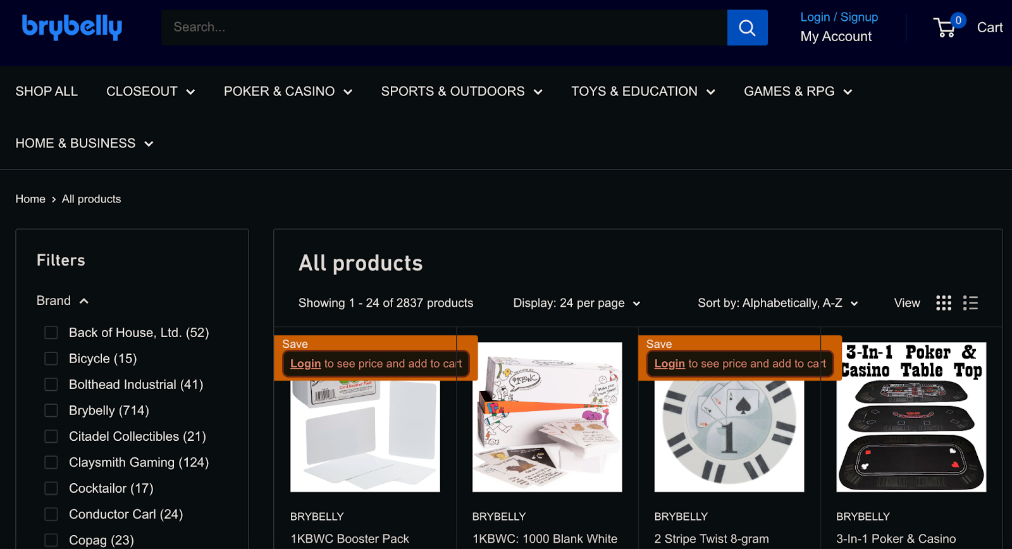This screenshot has height=549, width=1012.
Task: Go to Home breadcrumb link
Action: pyautogui.click(x=30, y=199)
